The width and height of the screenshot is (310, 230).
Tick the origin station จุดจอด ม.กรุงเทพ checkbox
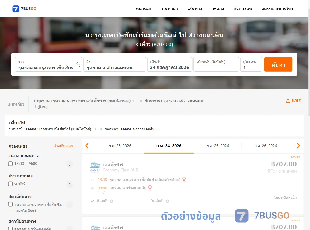tap(11, 204)
